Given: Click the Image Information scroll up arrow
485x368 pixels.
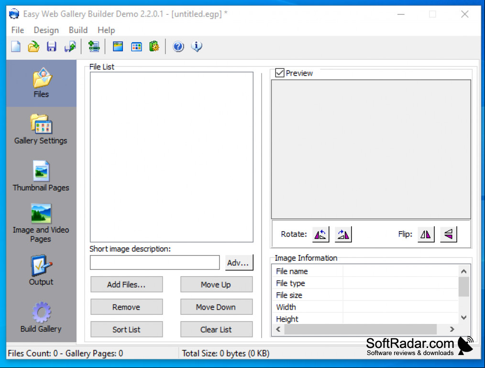Looking at the screenshot, I should point(463,271).
